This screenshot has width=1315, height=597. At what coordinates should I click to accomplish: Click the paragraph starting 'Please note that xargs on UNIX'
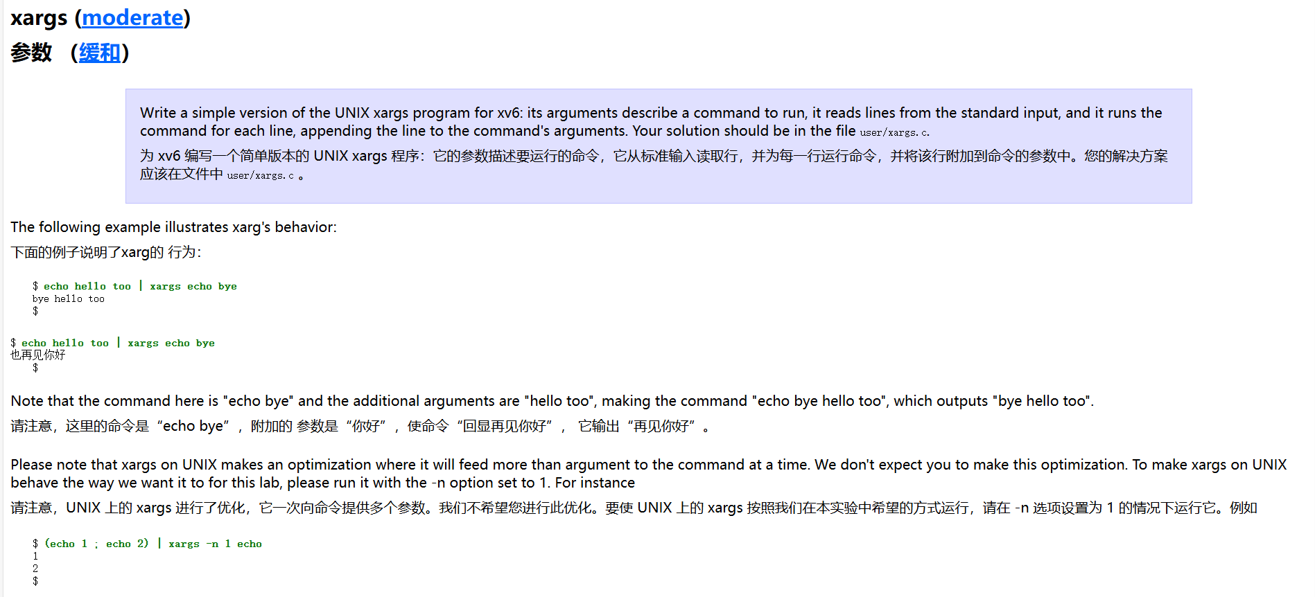click(649, 474)
